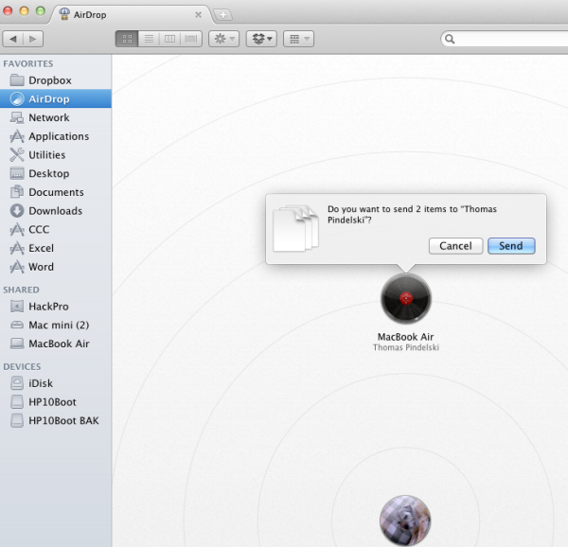
Task: Select MacBook Air under Shared
Action: tap(56, 344)
